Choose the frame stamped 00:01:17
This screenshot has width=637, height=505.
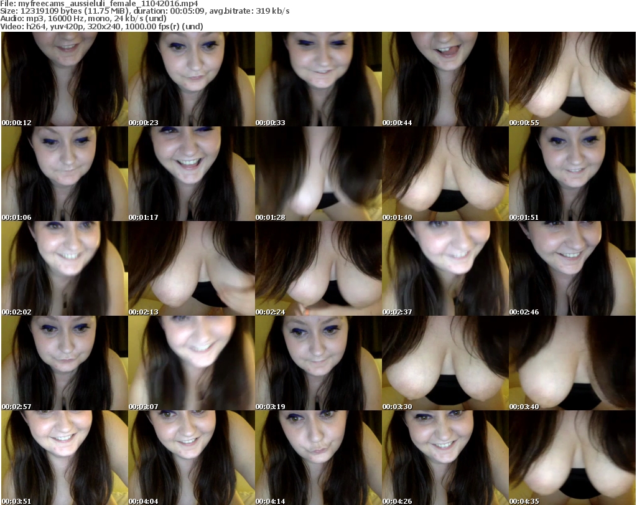[192, 174]
